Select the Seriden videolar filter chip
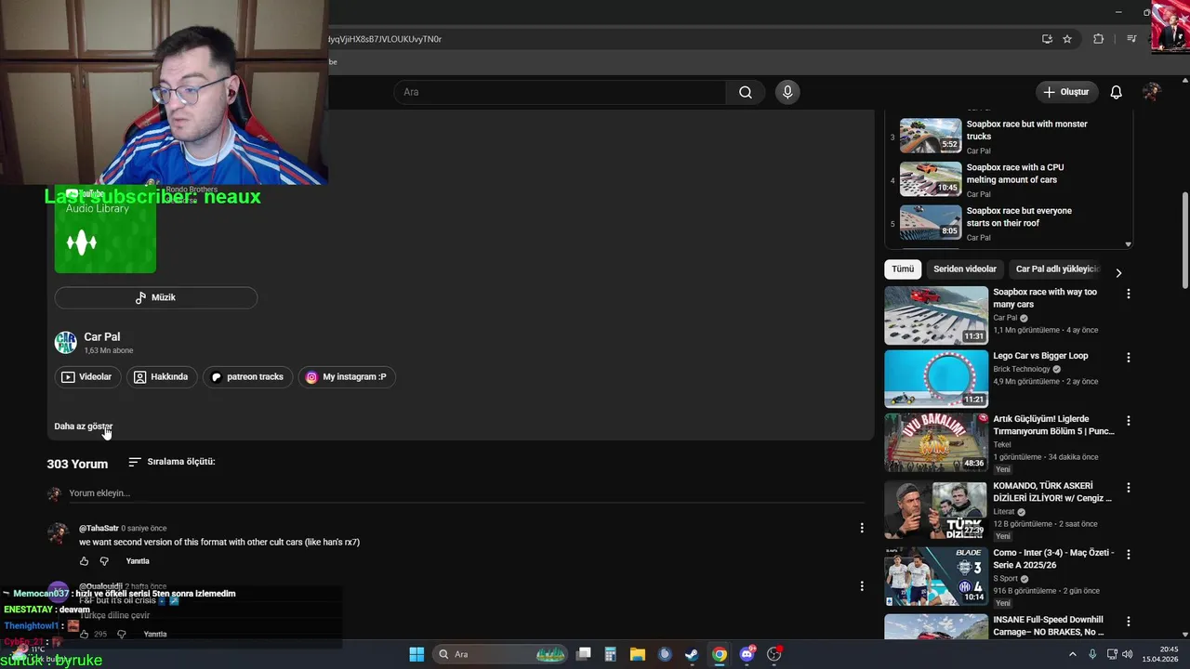The image size is (1190, 669). click(965, 269)
